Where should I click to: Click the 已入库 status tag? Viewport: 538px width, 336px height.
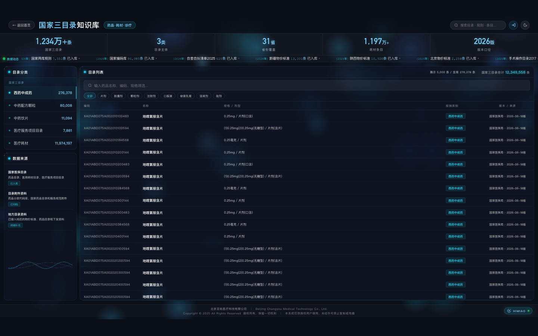14,184
